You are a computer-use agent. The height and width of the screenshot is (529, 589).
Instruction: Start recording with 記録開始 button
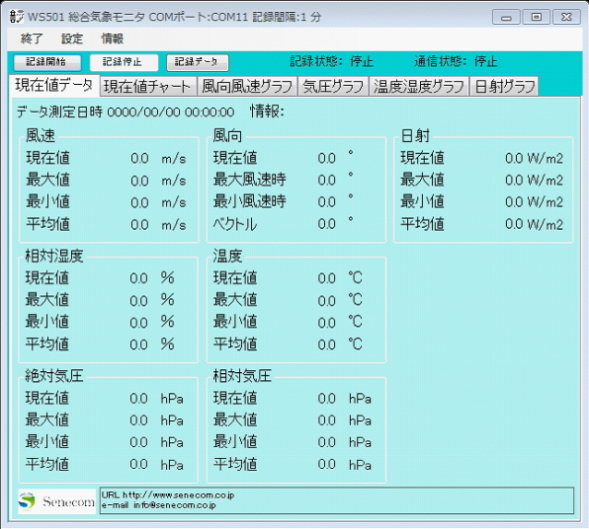coord(47,62)
